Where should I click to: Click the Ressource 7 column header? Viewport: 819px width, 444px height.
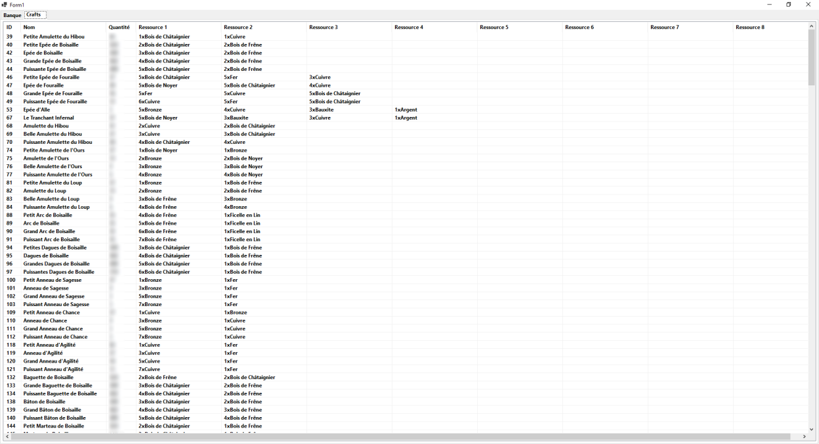(x=691, y=27)
